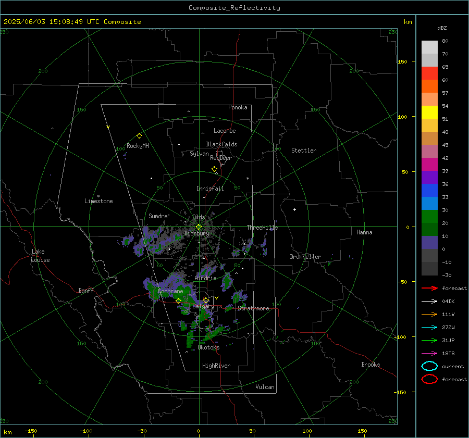Click the Hanna town label
This screenshot has height=438, width=469.
(x=364, y=232)
